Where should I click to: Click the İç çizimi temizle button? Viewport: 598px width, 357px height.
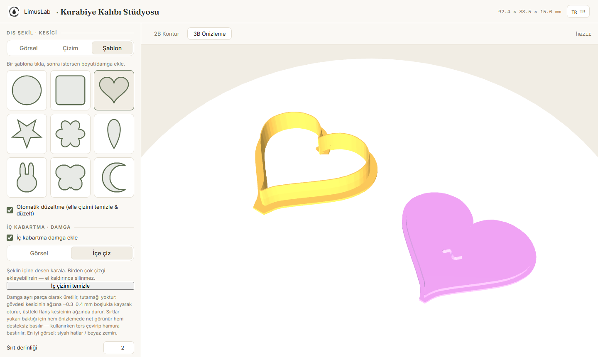pos(70,286)
